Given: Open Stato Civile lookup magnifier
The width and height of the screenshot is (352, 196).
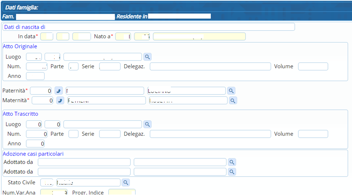Looking at the screenshot, I should 125,182.
